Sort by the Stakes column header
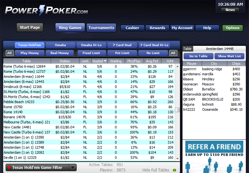 click(65, 61)
